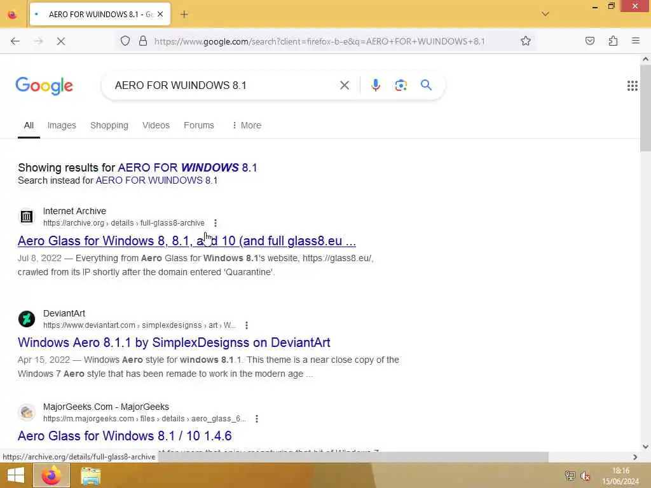The height and width of the screenshot is (488, 651).
Task: Open the tracking protection shield icon
Action: (125, 41)
